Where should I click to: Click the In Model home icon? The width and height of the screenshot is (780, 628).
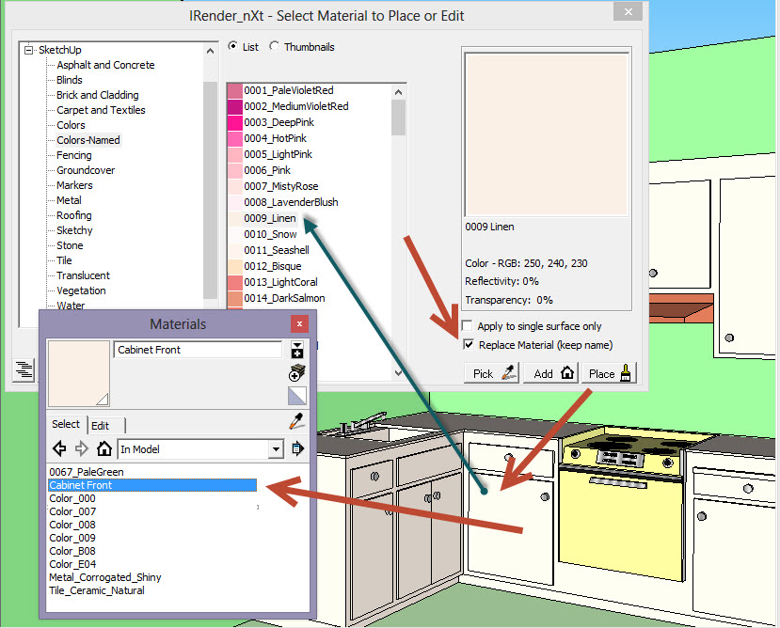tap(103, 448)
